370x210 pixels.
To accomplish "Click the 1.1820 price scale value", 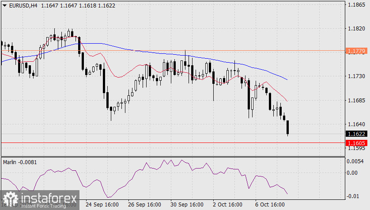I will tap(357, 29).
